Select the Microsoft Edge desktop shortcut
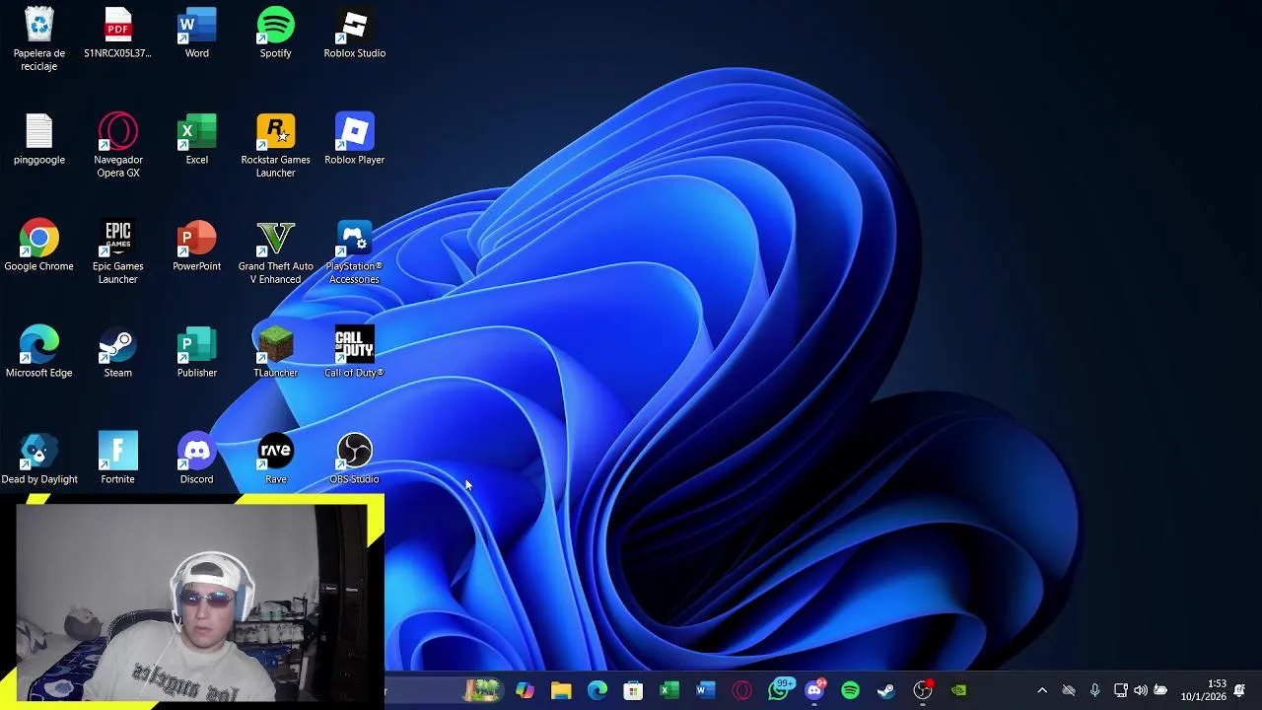 coord(39,352)
